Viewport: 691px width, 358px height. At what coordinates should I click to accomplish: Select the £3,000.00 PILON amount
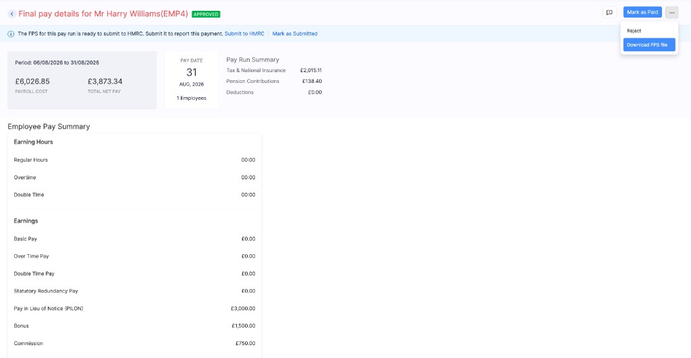point(243,308)
